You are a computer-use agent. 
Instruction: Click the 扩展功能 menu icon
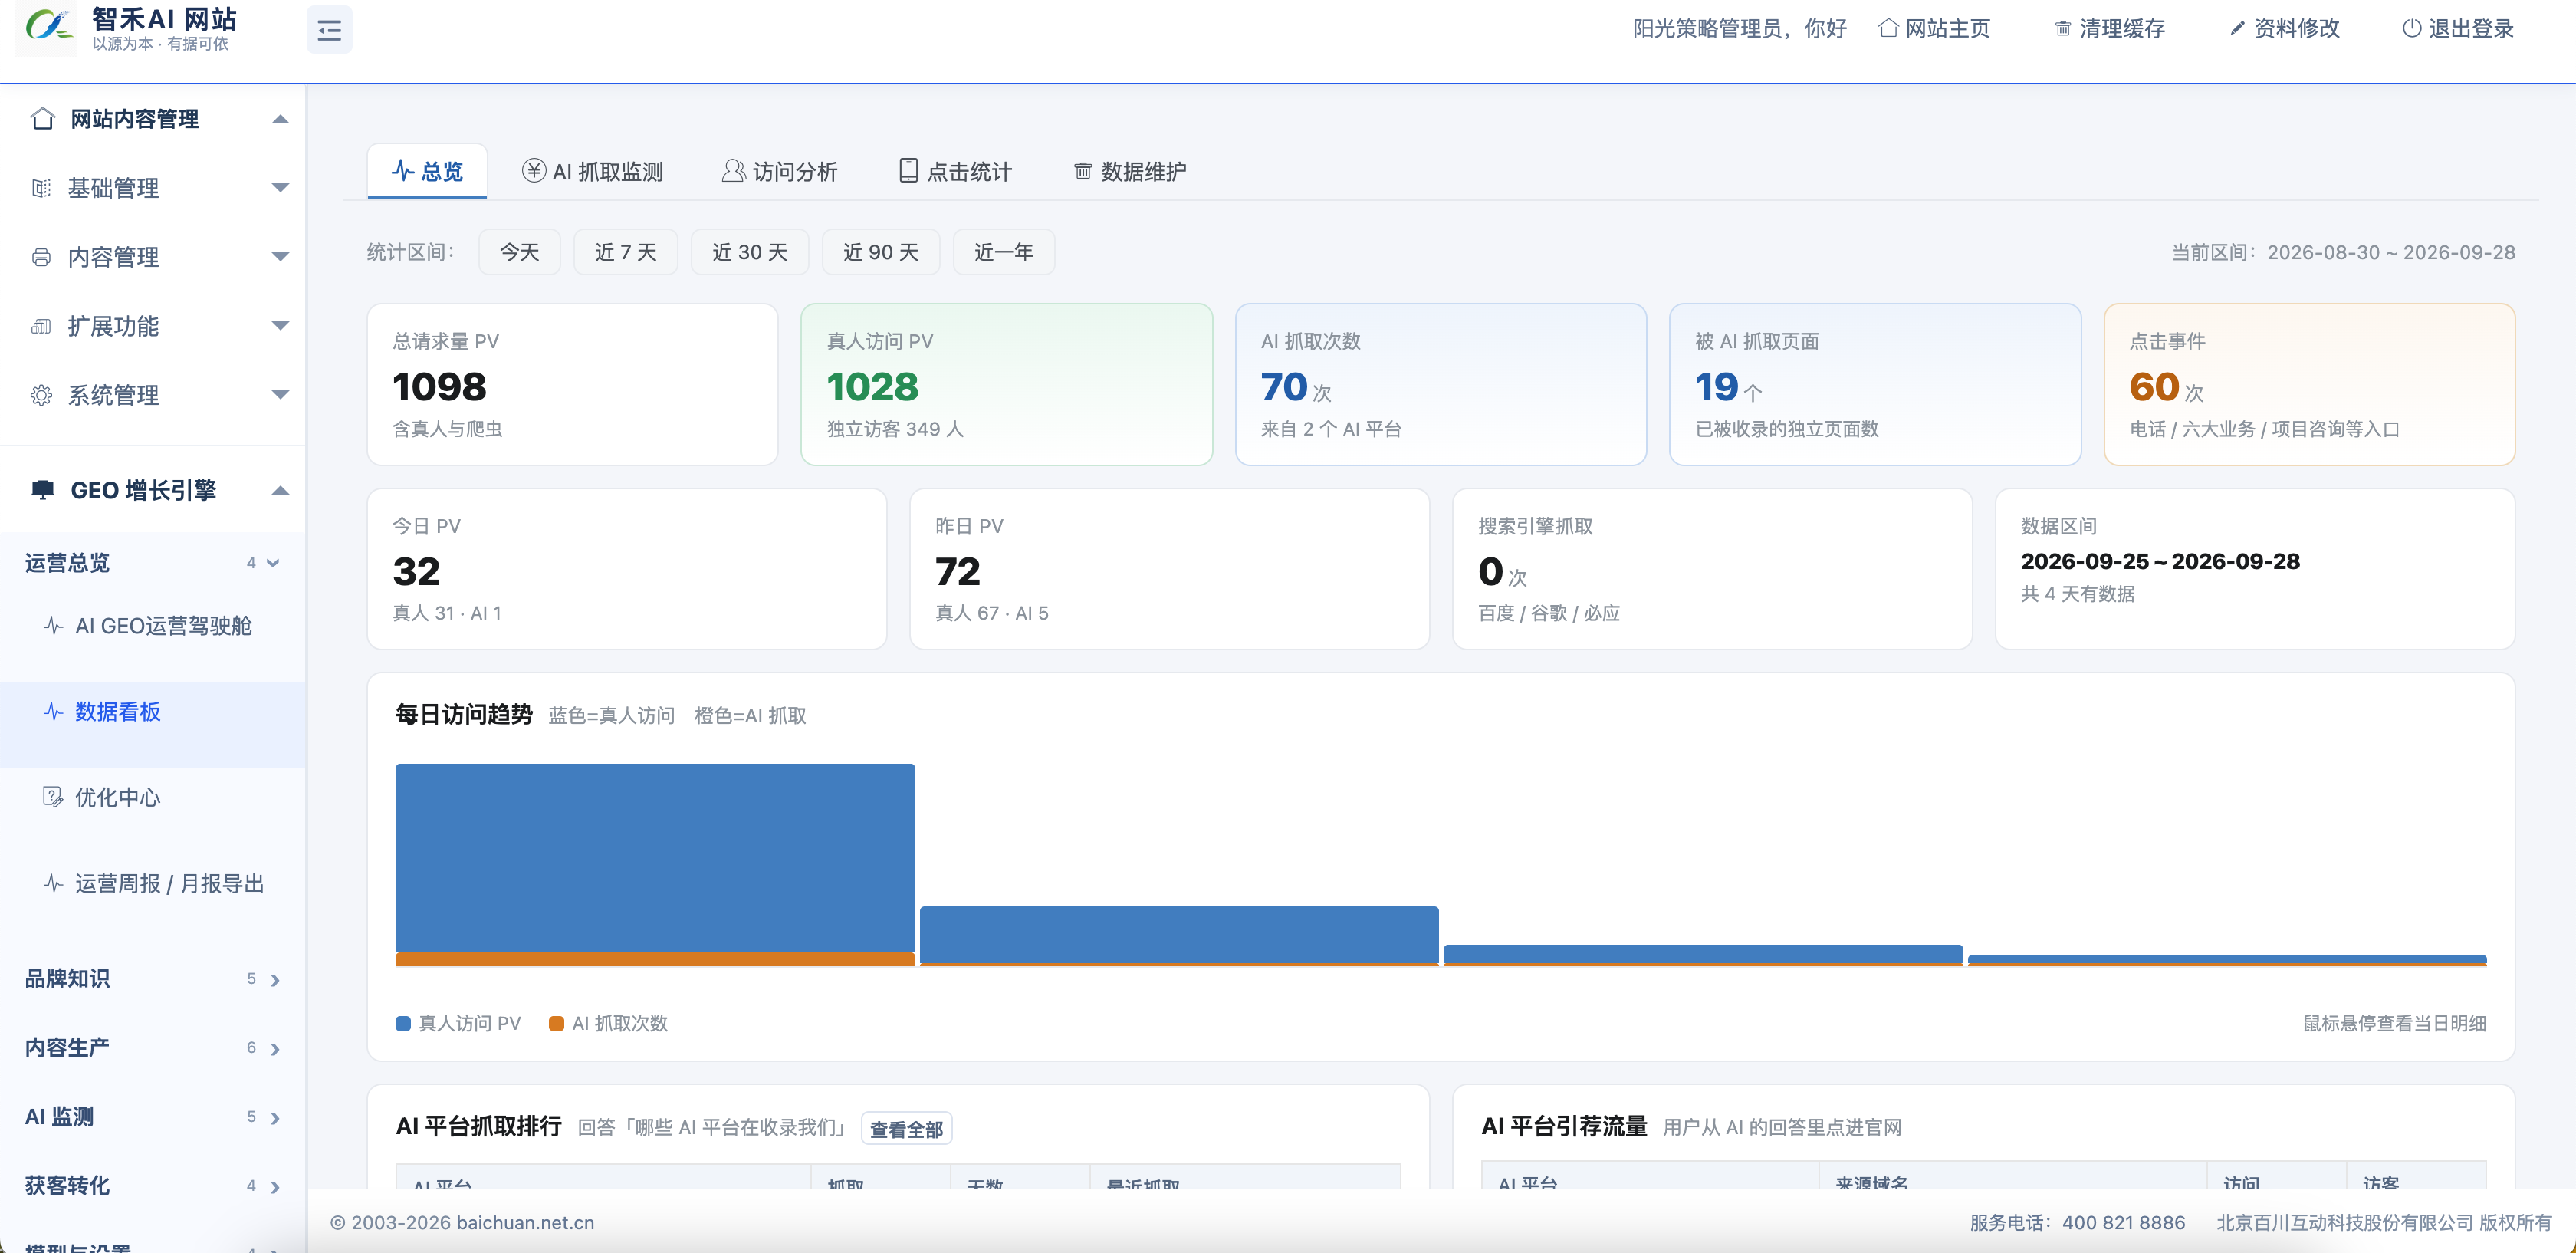pyautogui.click(x=41, y=326)
